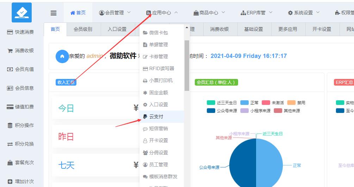Expand the 会员管理 dropdown

pyautogui.click(x=115, y=13)
